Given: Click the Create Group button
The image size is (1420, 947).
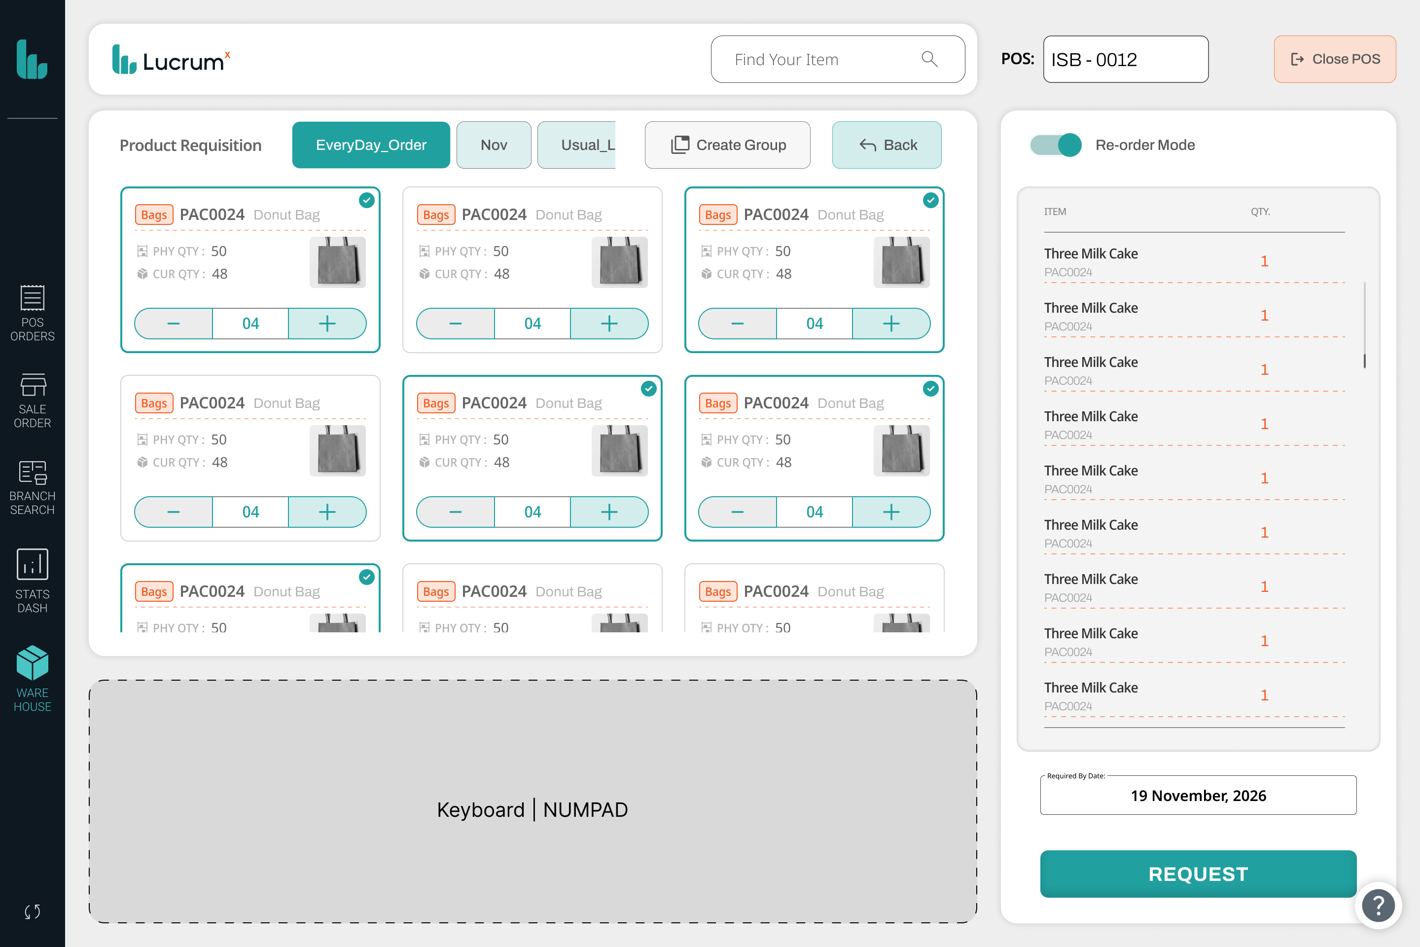Looking at the screenshot, I should [728, 145].
